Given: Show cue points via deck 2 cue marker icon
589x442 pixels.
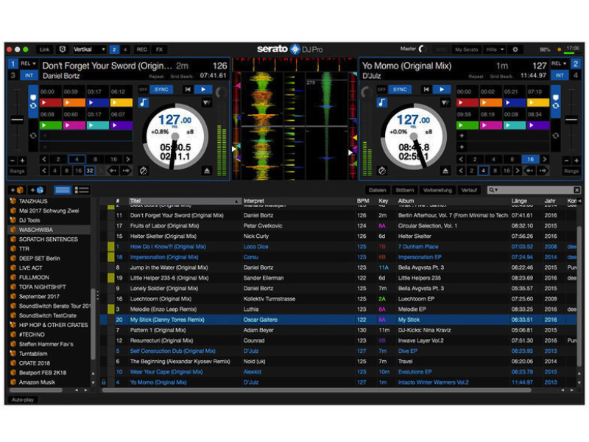Looking at the screenshot, I should coord(556,98).
